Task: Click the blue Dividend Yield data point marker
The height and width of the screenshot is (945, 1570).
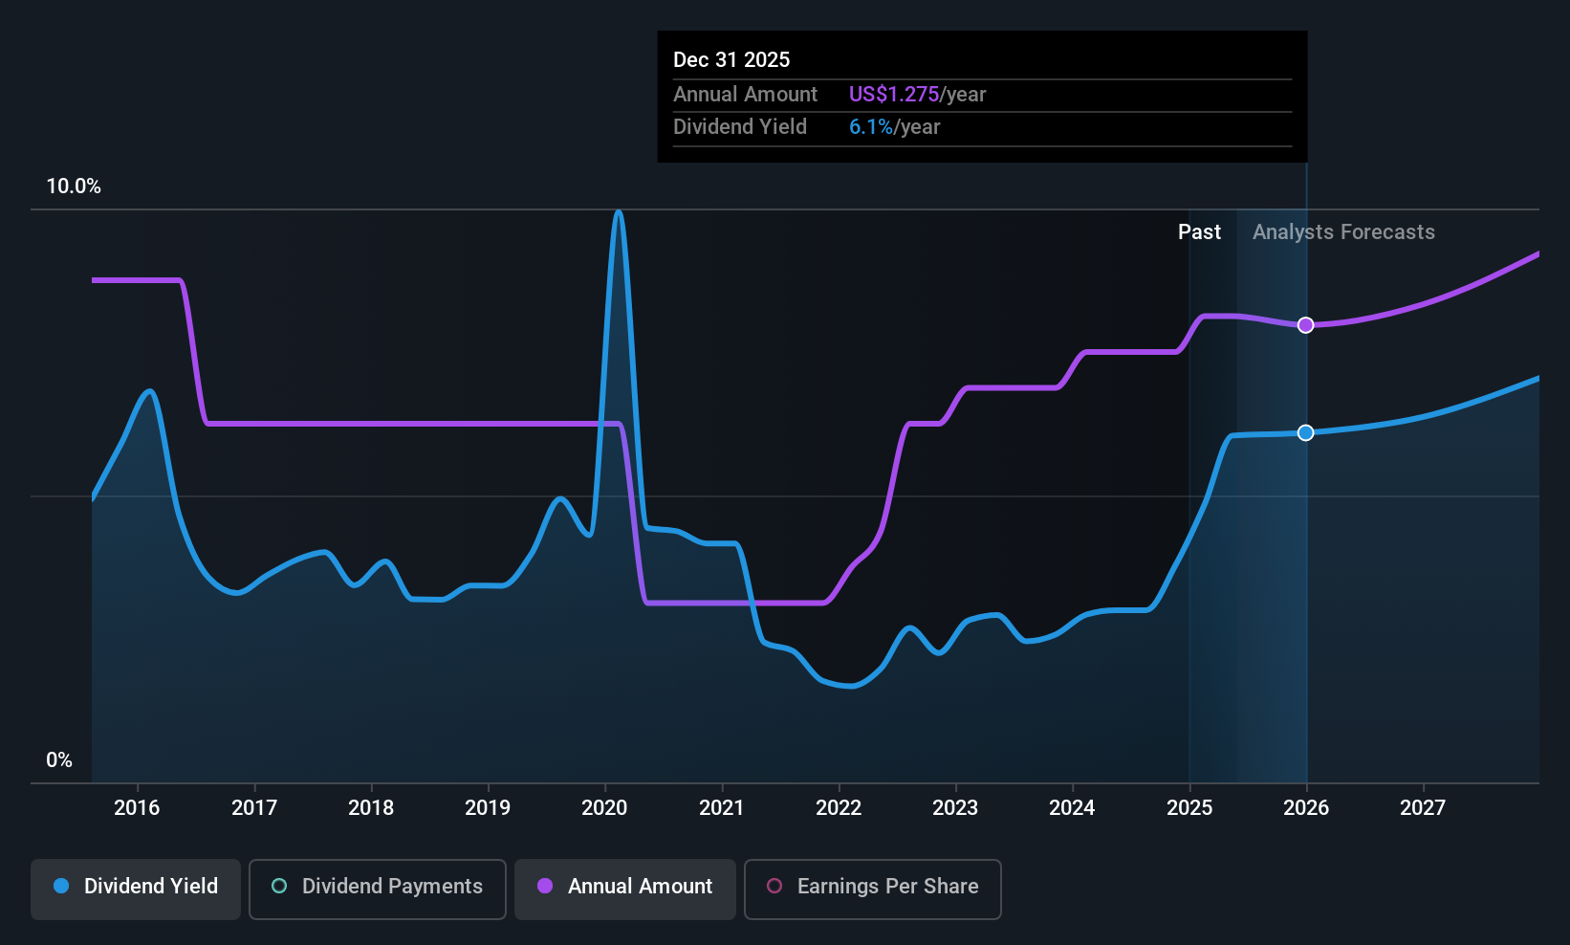Action: coord(1306,433)
